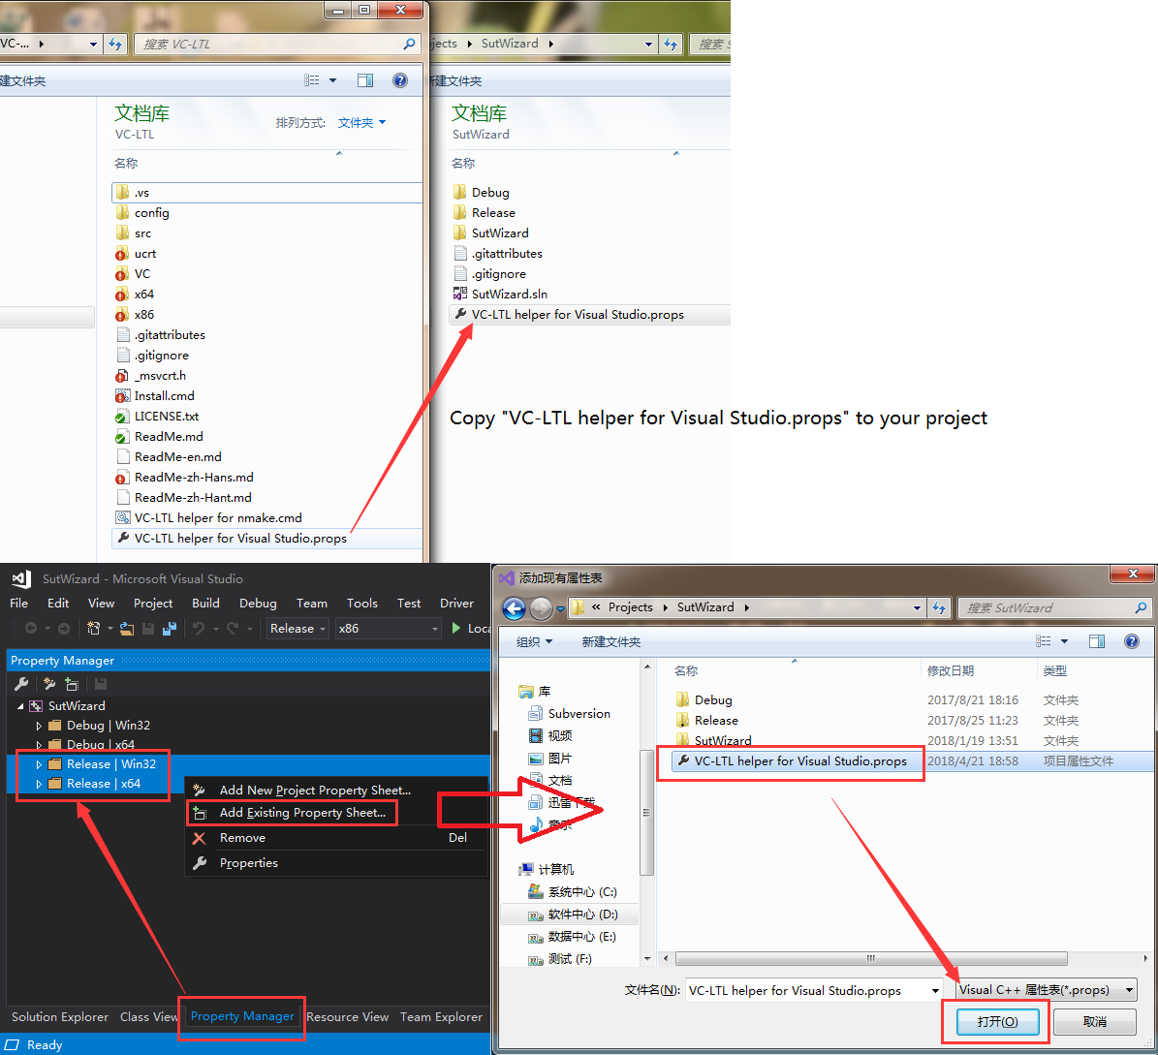Click the 取消 cancel button in the dialog
Viewport: 1158px width, 1055px height.
(1094, 1022)
